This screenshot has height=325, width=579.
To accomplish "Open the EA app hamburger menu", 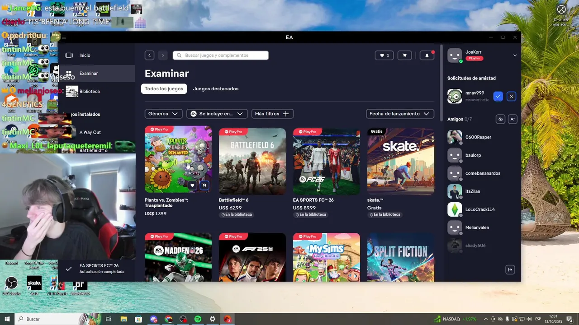I will pos(64,37).
